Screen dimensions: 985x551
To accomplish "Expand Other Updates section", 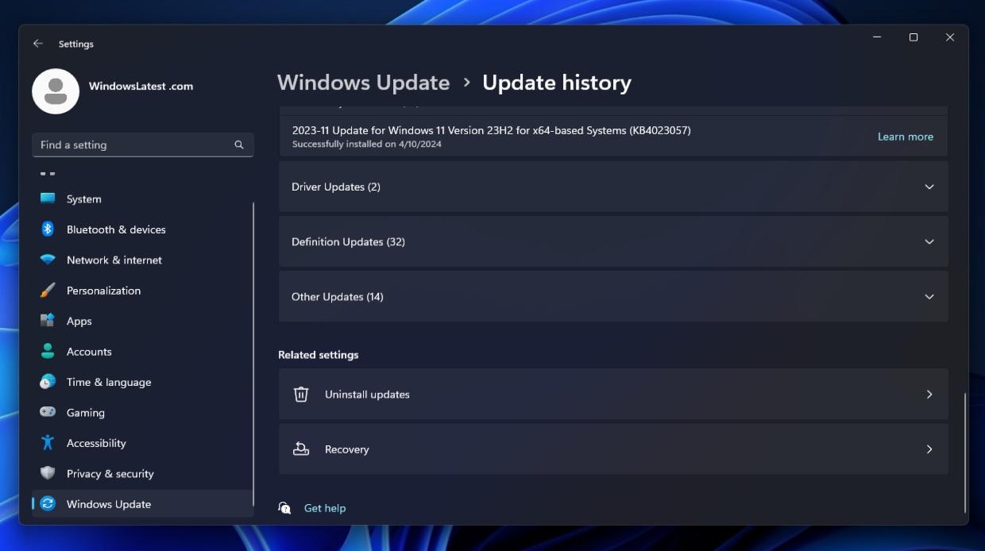I will [x=929, y=296].
